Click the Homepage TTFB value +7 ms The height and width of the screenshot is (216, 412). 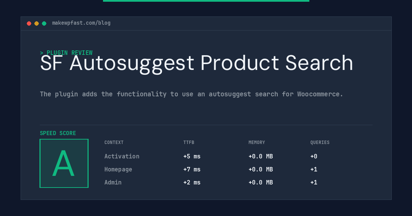pos(192,169)
